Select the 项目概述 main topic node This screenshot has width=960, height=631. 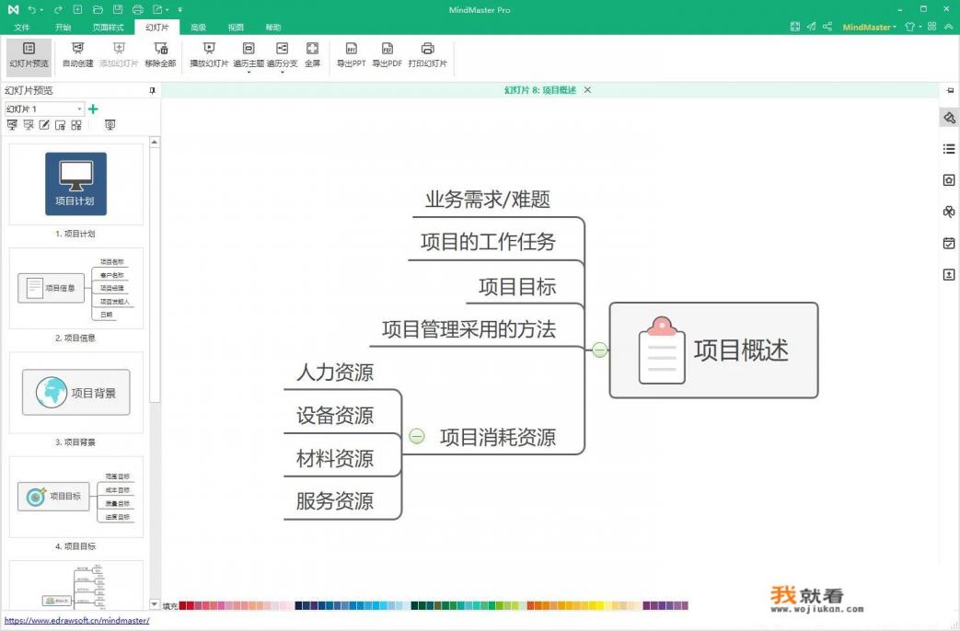[714, 350]
